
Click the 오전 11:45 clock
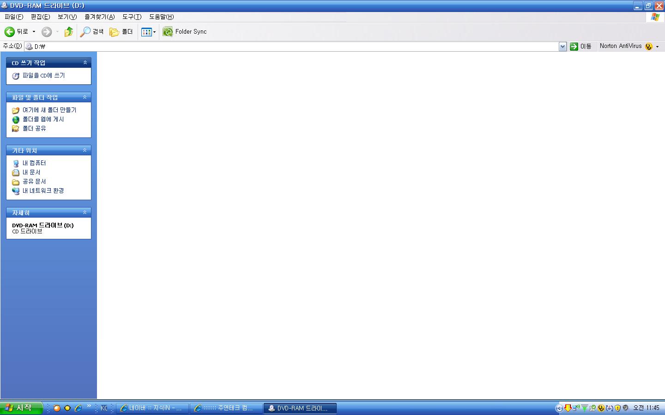(646, 408)
